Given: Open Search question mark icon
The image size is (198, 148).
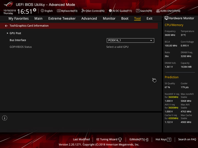Looking at the screenshot, I should point(138,11).
